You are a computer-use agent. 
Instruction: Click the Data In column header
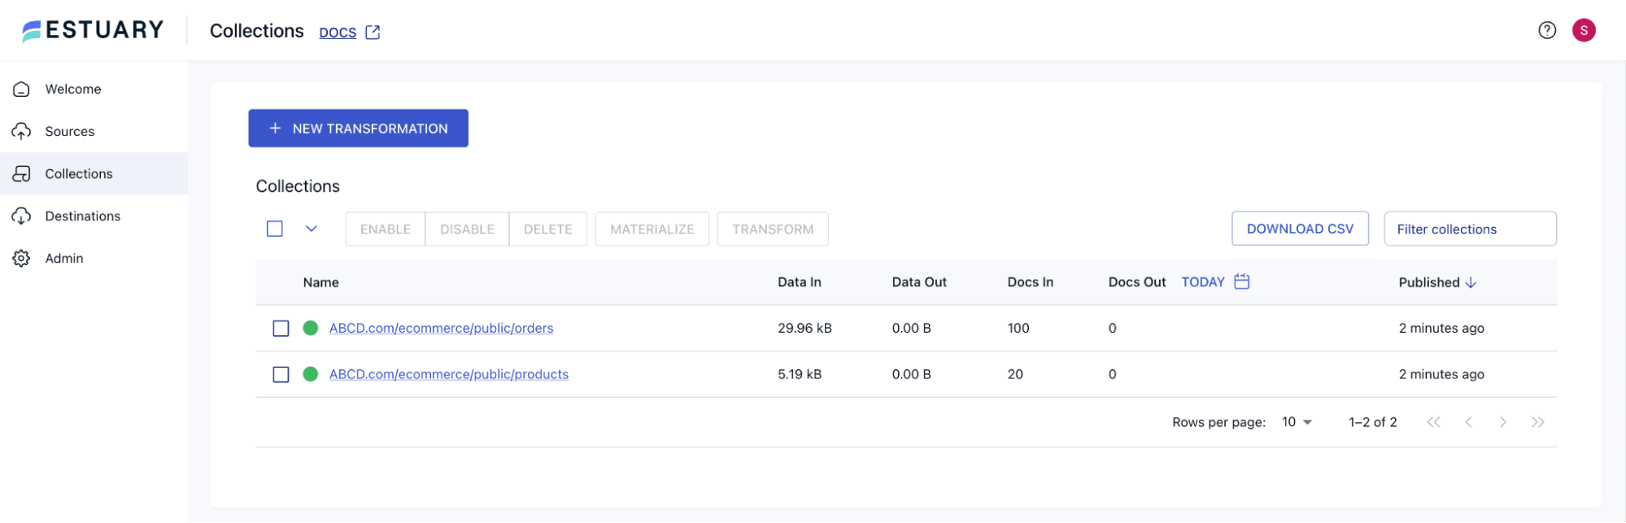pos(800,282)
